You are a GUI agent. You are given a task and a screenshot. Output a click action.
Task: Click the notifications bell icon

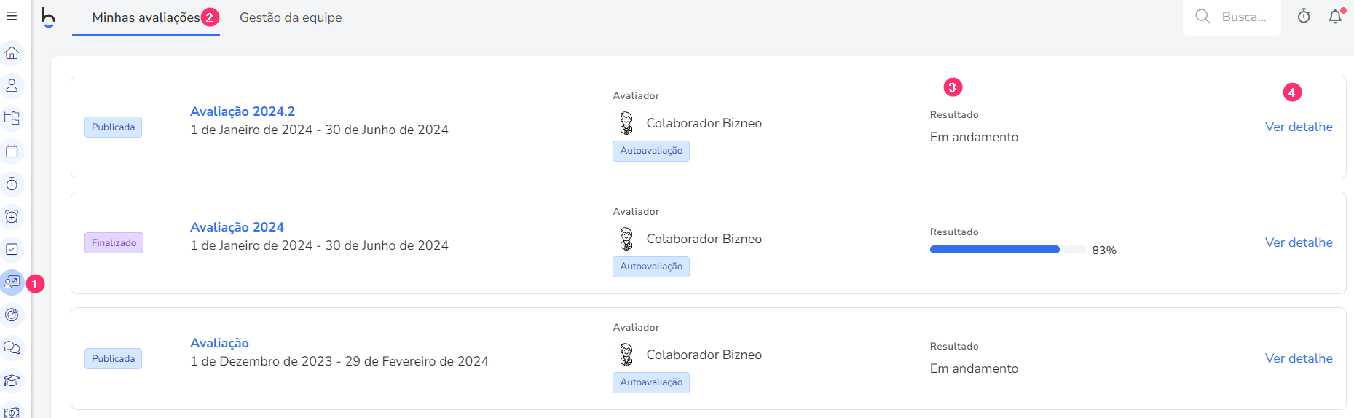1335,17
